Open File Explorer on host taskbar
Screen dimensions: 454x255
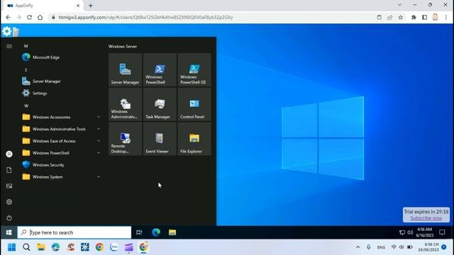[41, 247]
